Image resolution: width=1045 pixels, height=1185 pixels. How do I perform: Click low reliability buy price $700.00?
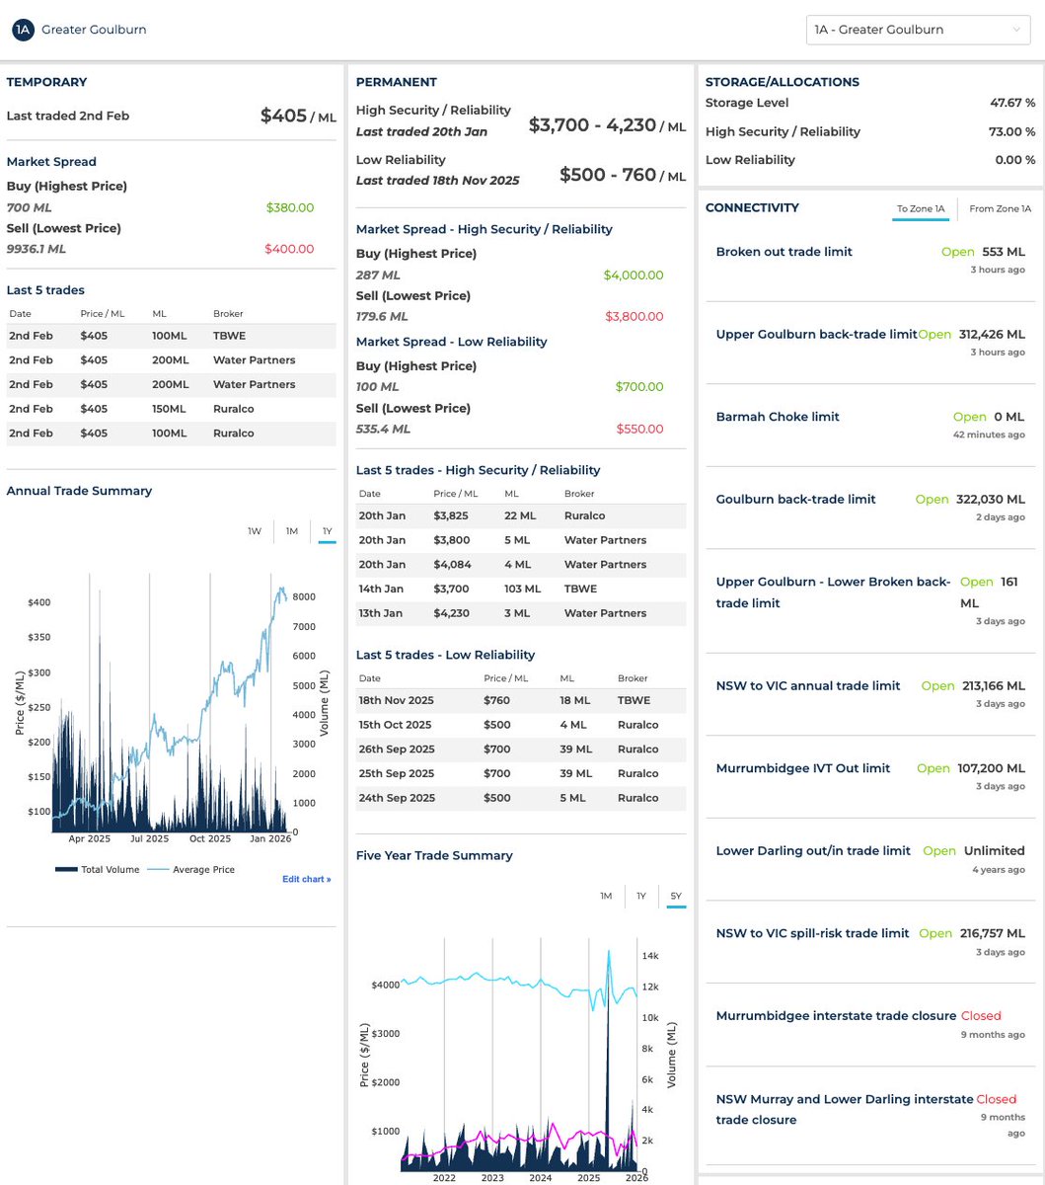[639, 387]
